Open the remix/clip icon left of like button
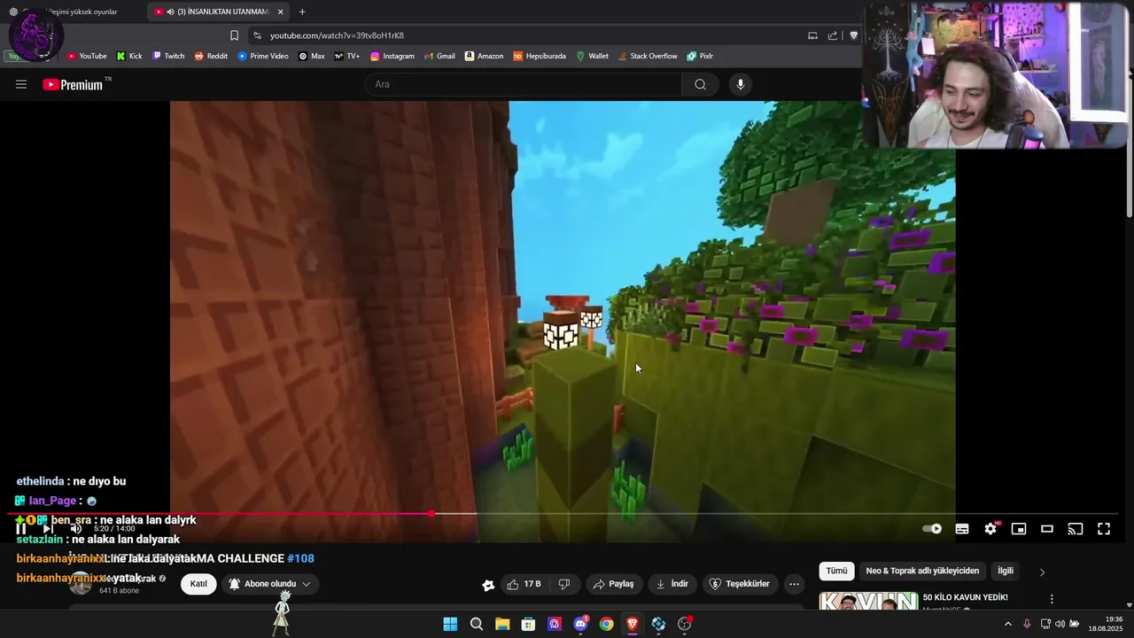 (488, 585)
